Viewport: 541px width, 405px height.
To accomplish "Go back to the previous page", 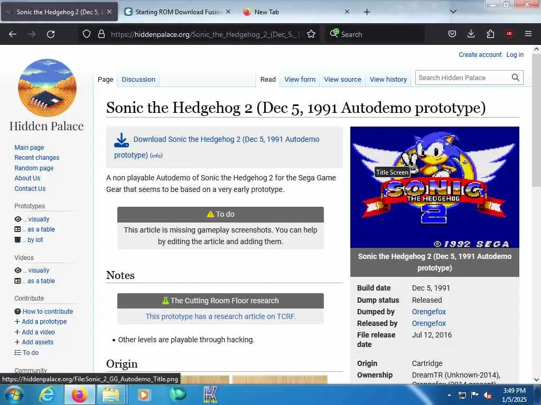I will click(13, 34).
